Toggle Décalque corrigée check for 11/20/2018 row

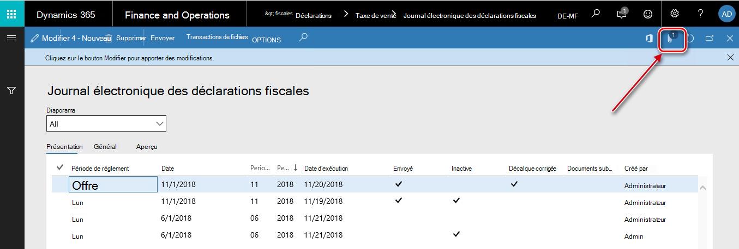click(x=514, y=184)
